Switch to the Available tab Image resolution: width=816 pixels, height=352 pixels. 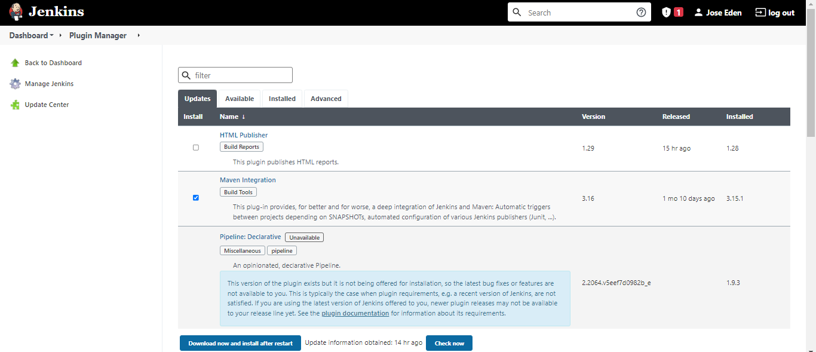(240, 99)
